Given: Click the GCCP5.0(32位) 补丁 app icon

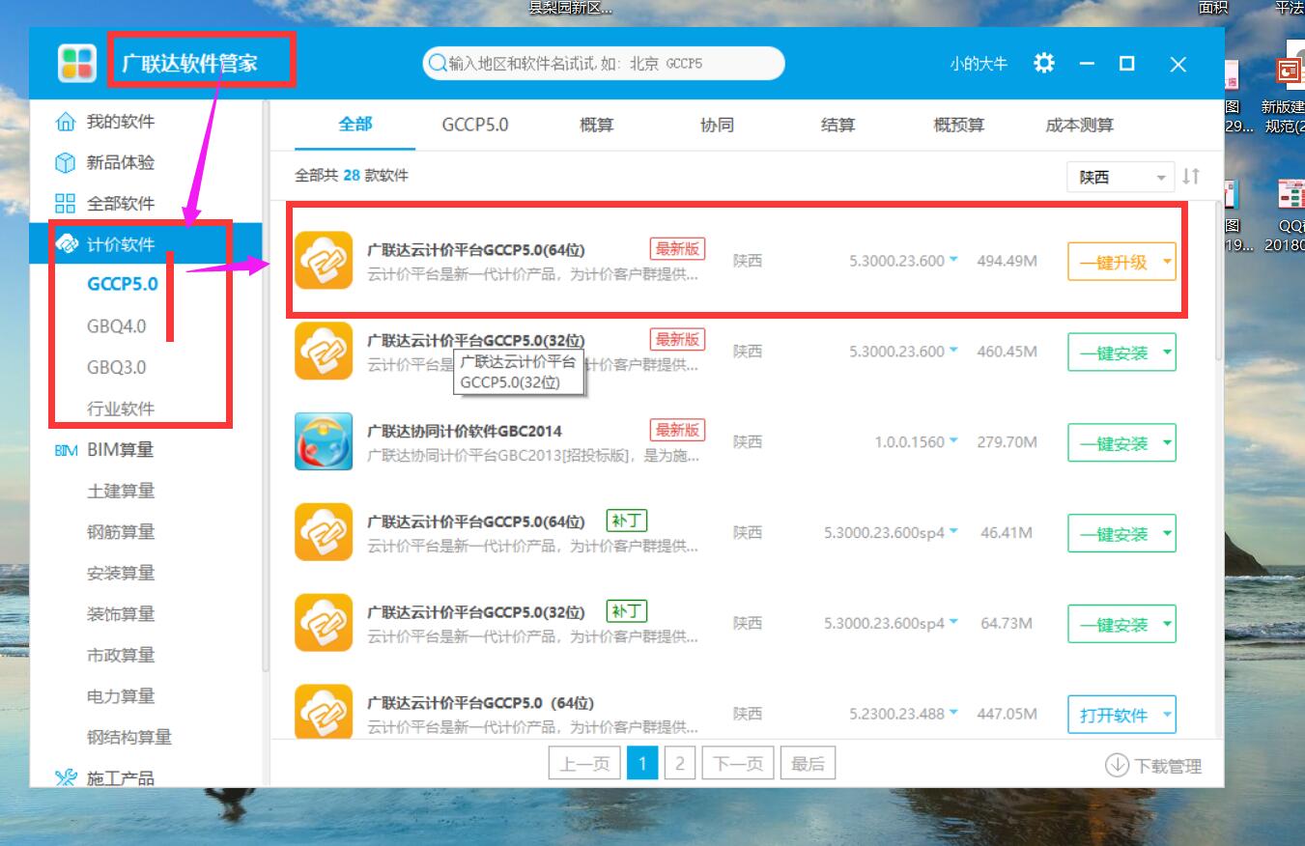Looking at the screenshot, I should (324, 623).
